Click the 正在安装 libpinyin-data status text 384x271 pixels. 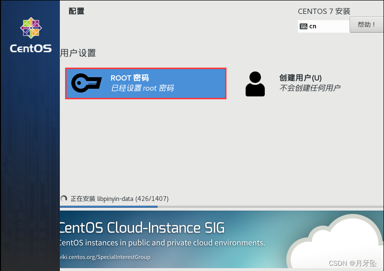(x=120, y=199)
